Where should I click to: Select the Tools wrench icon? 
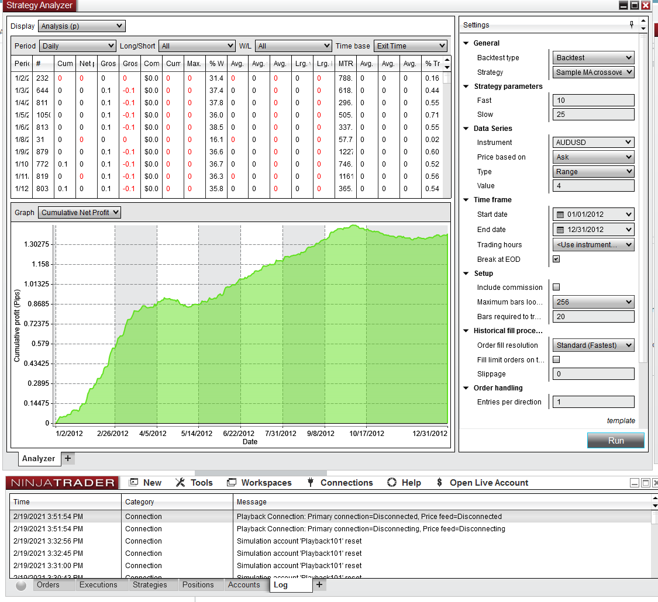coord(180,483)
